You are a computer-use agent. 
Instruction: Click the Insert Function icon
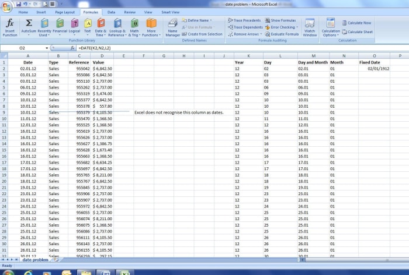point(10,26)
